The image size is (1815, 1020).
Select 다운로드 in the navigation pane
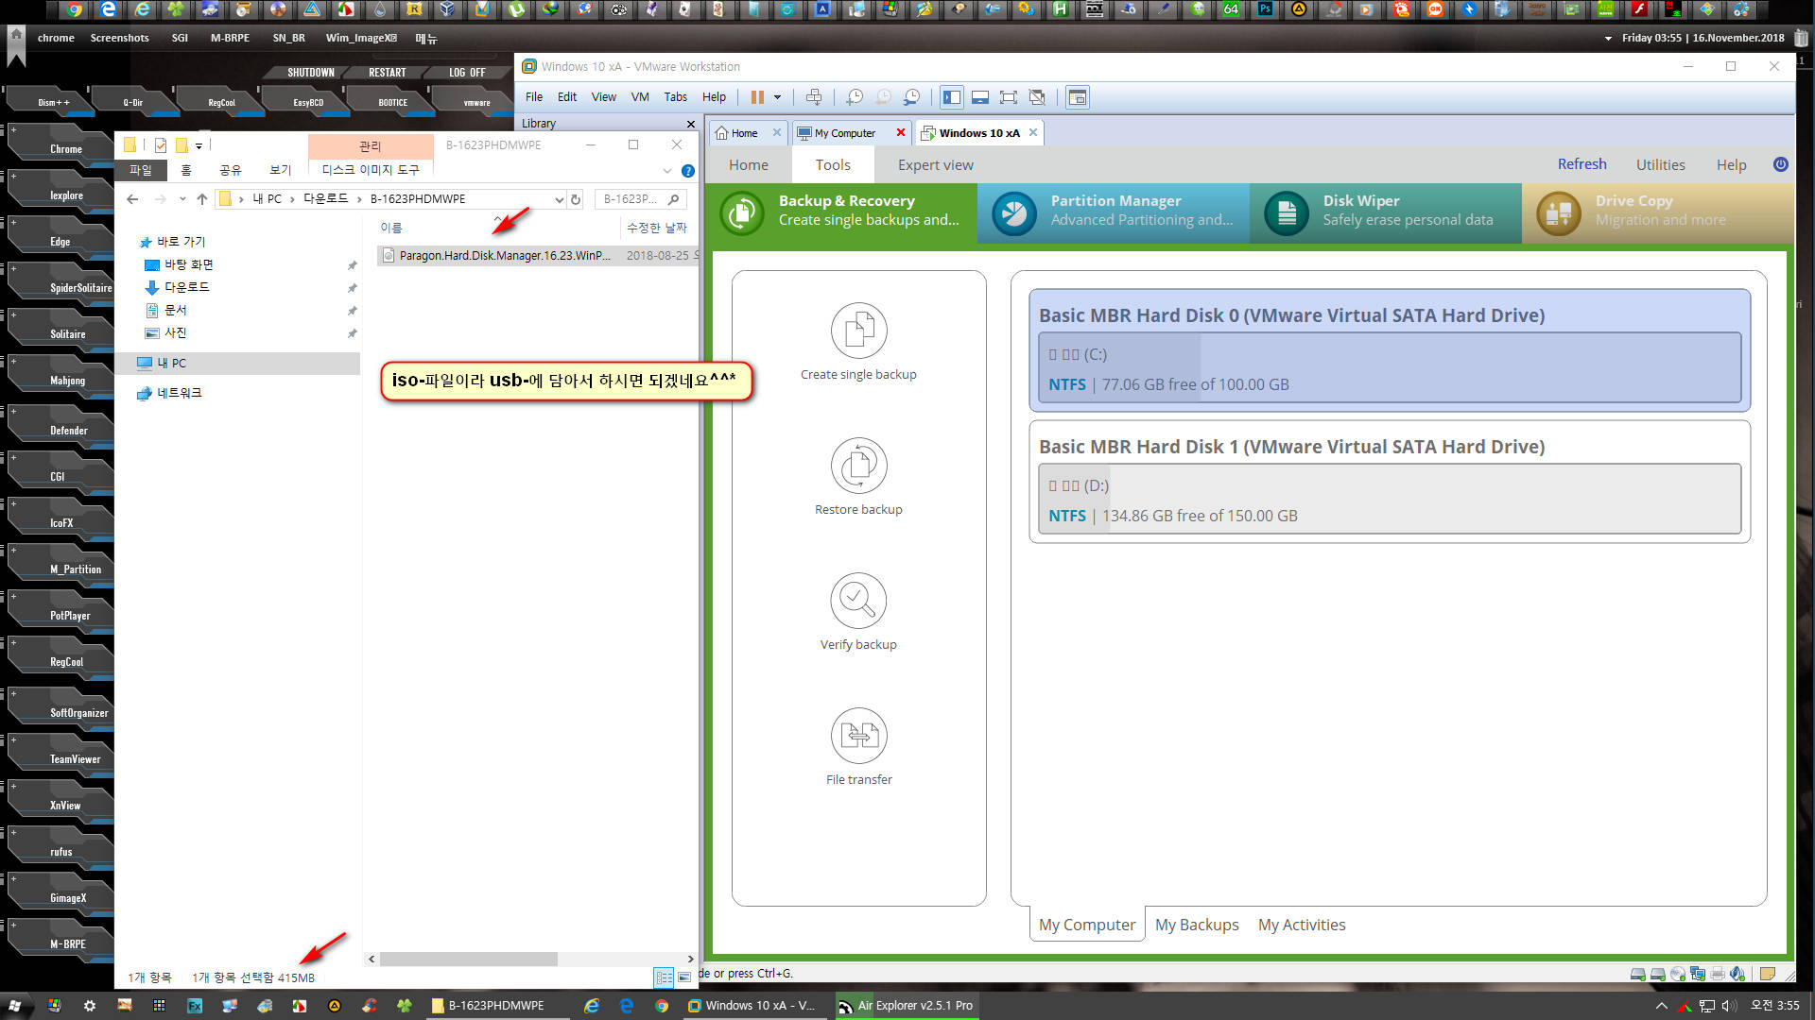point(187,287)
